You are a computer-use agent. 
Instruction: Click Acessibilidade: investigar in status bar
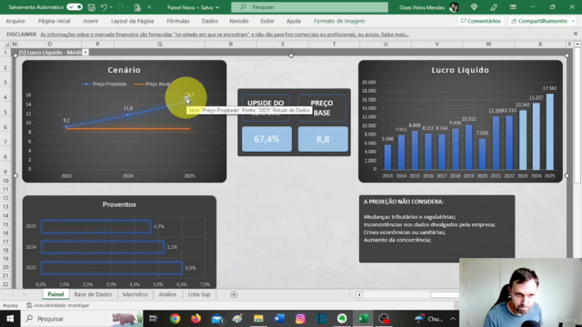(x=58, y=305)
